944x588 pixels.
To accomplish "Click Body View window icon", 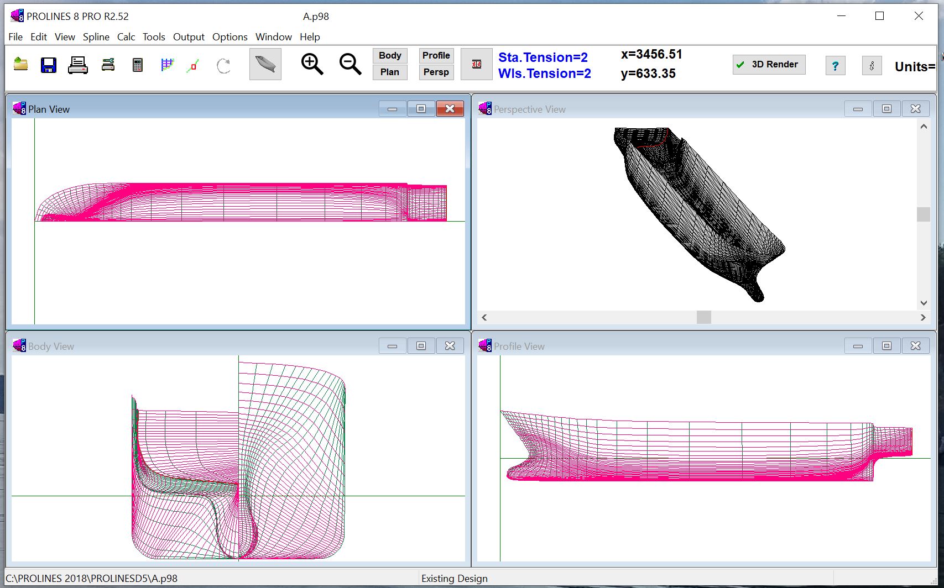I will [19, 345].
